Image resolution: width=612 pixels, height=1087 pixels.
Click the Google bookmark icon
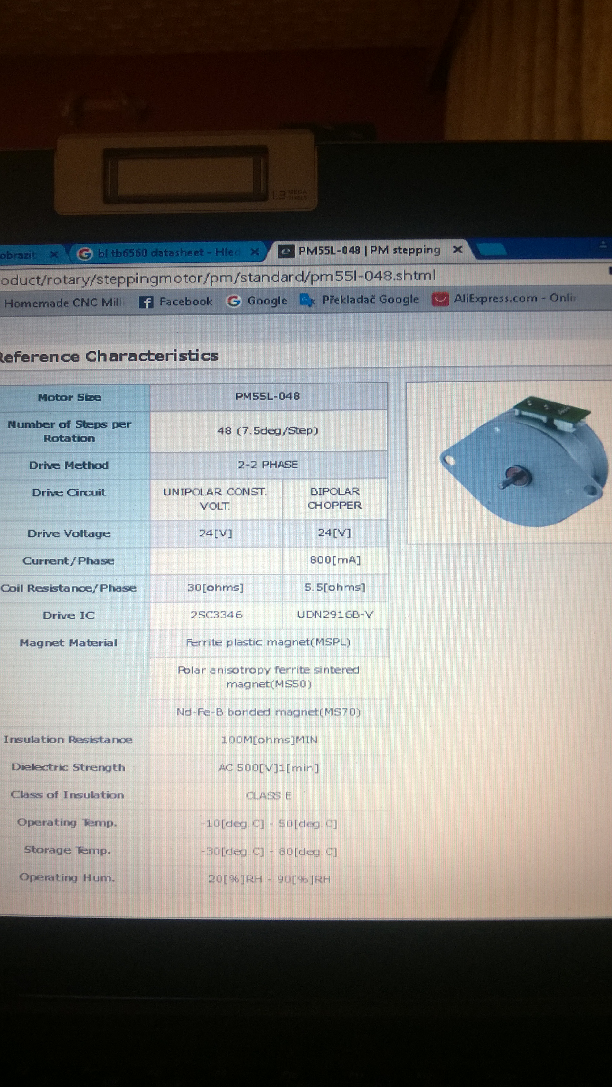[233, 301]
